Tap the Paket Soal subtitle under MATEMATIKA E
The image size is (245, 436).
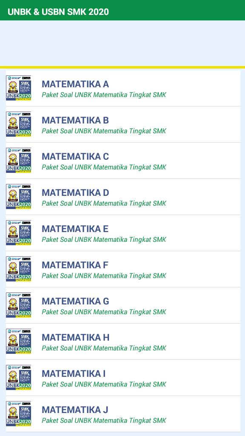[x=104, y=239]
